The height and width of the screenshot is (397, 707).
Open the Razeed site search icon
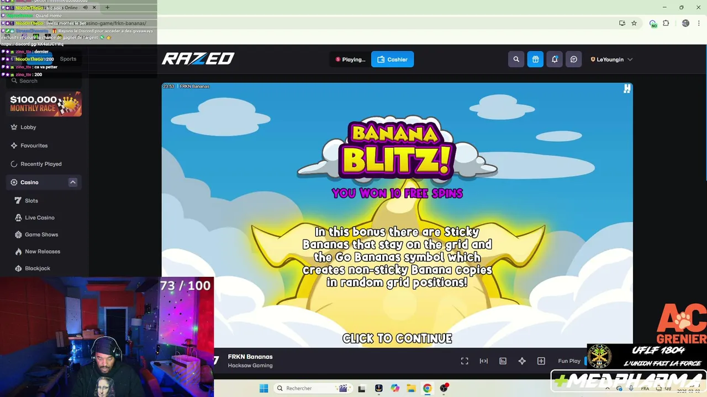point(516,60)
